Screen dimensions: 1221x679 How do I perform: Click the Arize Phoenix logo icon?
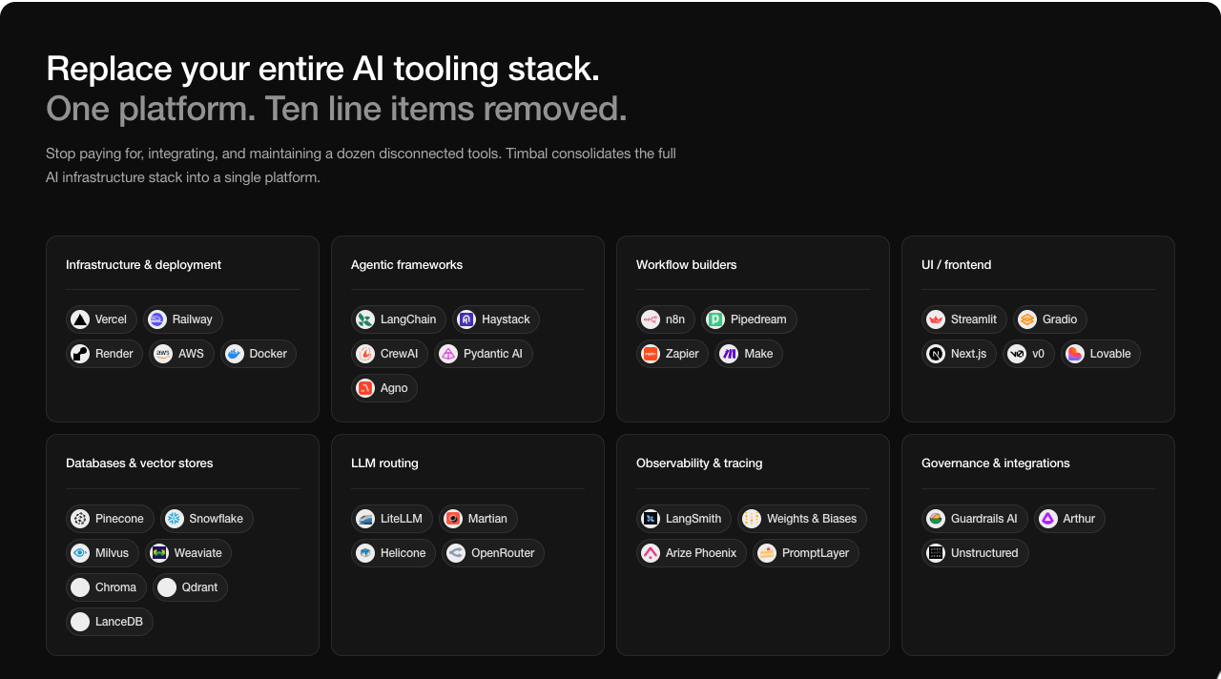pyautogui.click(x=651, y=553)
